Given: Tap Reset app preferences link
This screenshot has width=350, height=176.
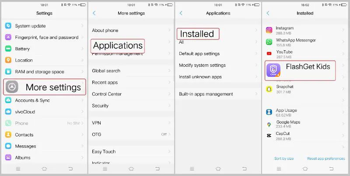Looking at the screenshot, I should 326,159.
